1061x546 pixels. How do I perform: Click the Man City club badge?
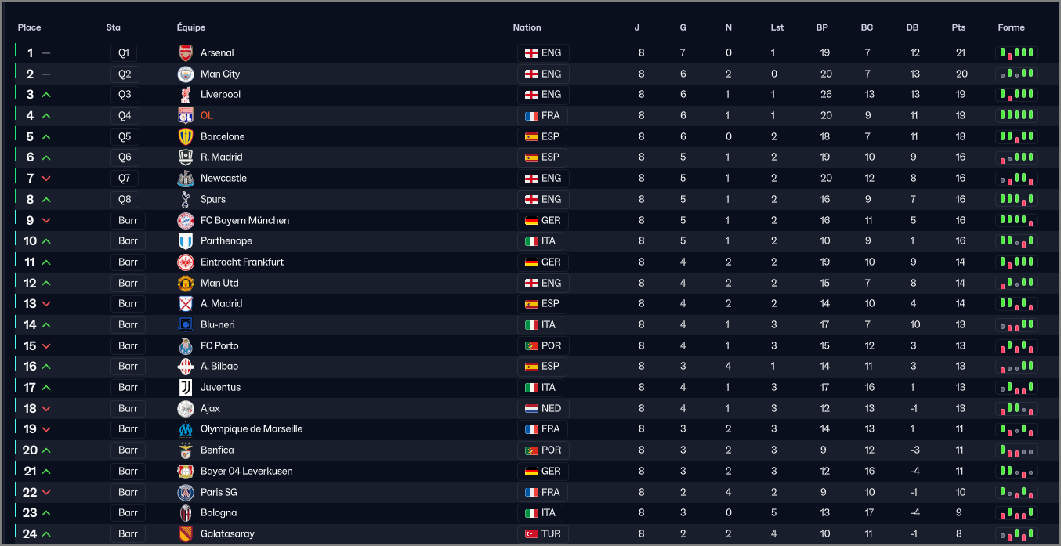(x=186, y=74)
